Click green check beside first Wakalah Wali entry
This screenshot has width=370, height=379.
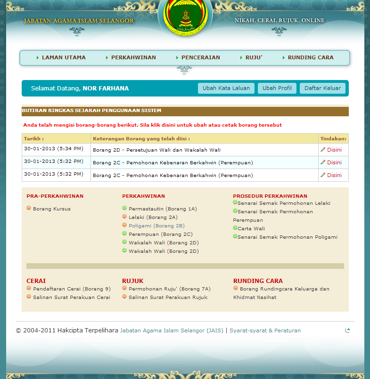124,242
